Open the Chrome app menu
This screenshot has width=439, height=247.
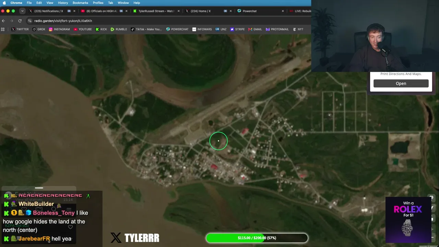(16, 3)
